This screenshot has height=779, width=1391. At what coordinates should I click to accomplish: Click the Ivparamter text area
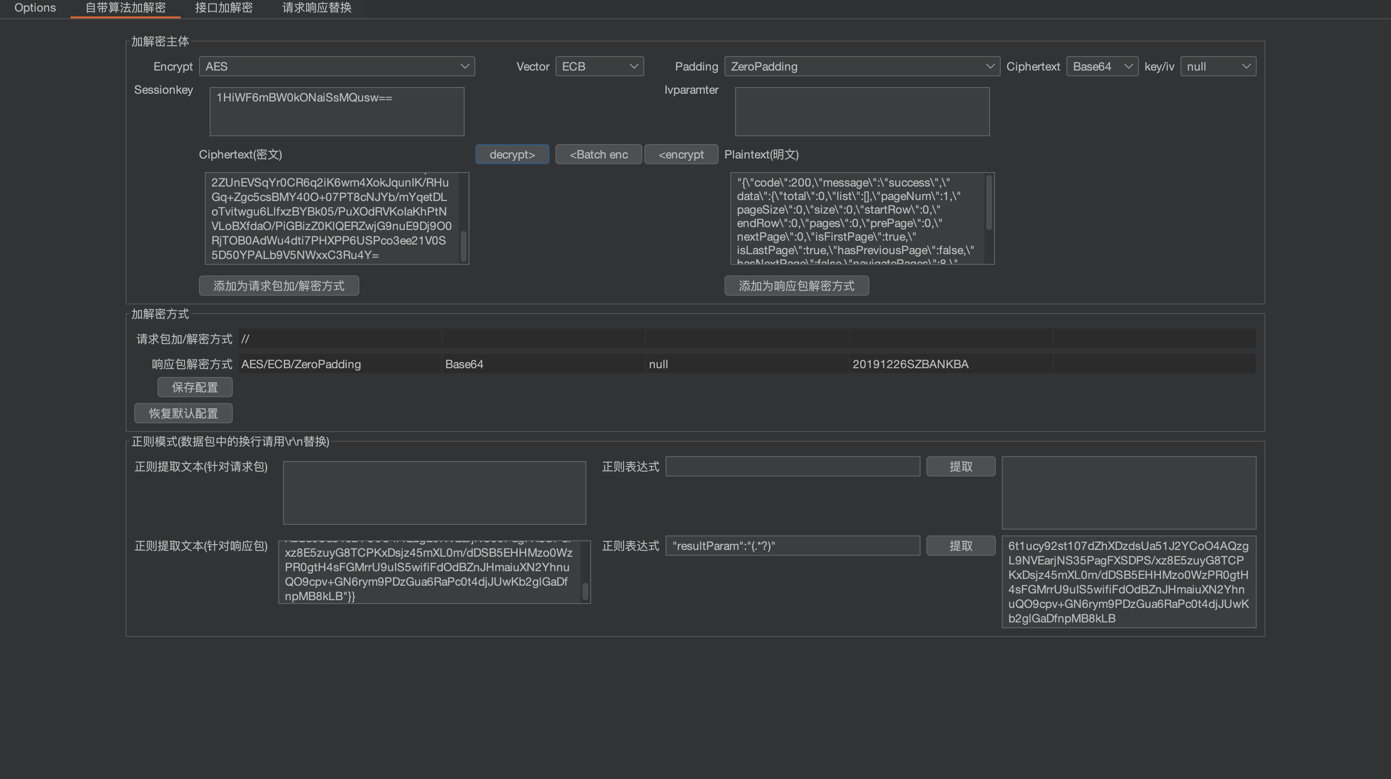coord(862,112)
